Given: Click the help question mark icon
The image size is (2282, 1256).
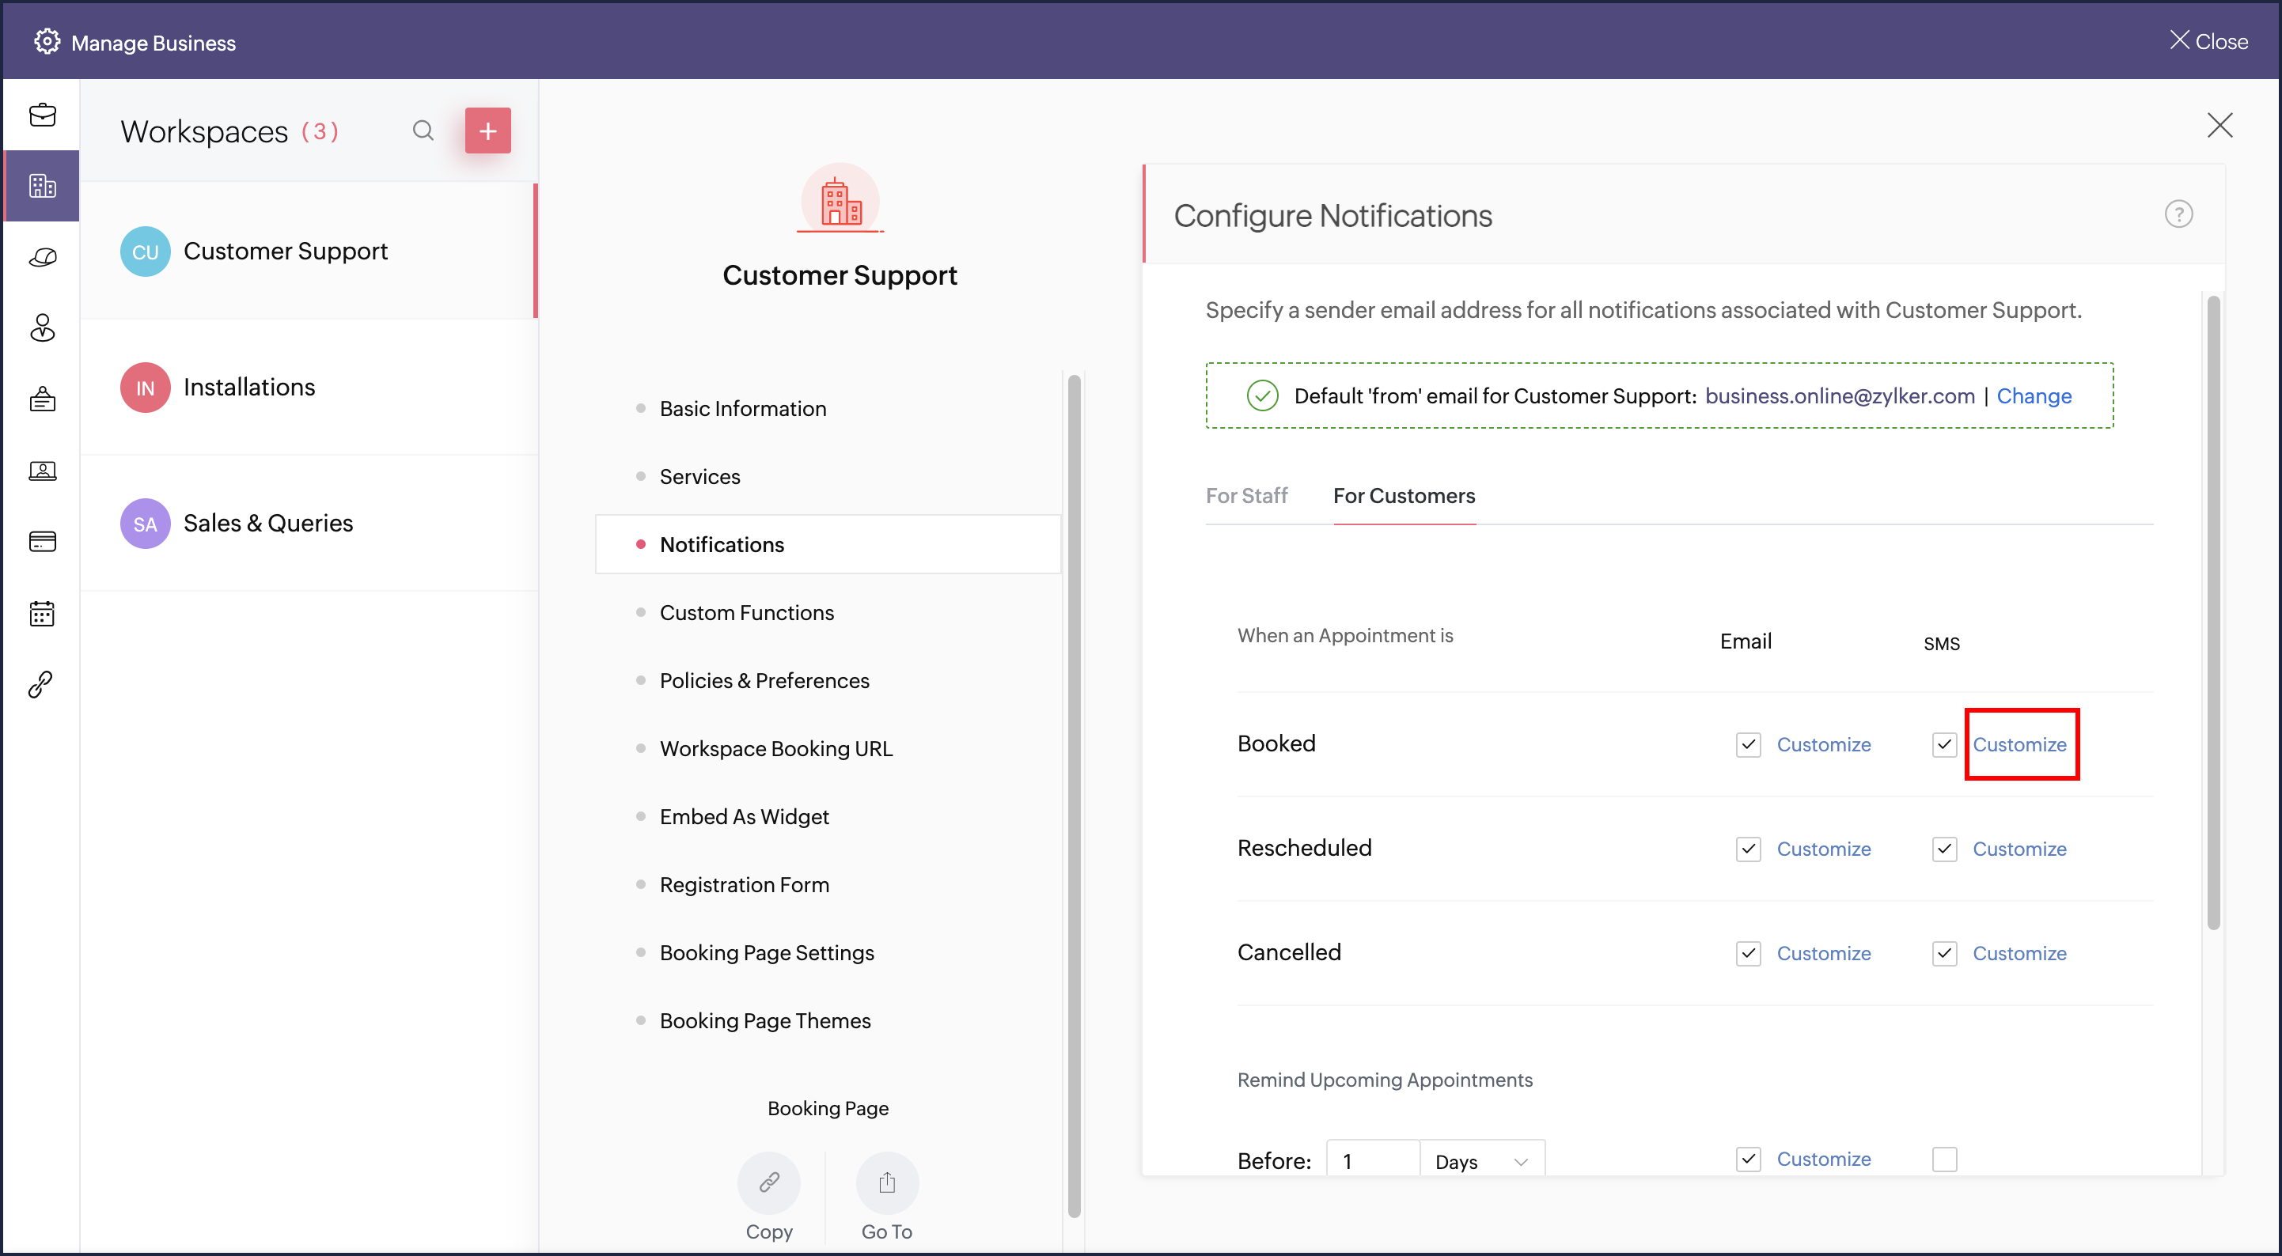Looking at the screenshot, I should pos(2178,214).
